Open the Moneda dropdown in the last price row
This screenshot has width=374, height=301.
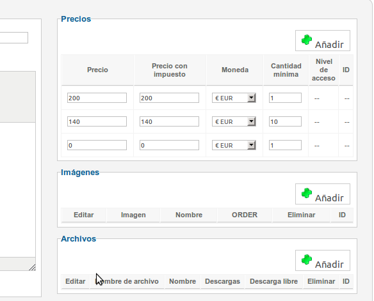coord(234,145)
